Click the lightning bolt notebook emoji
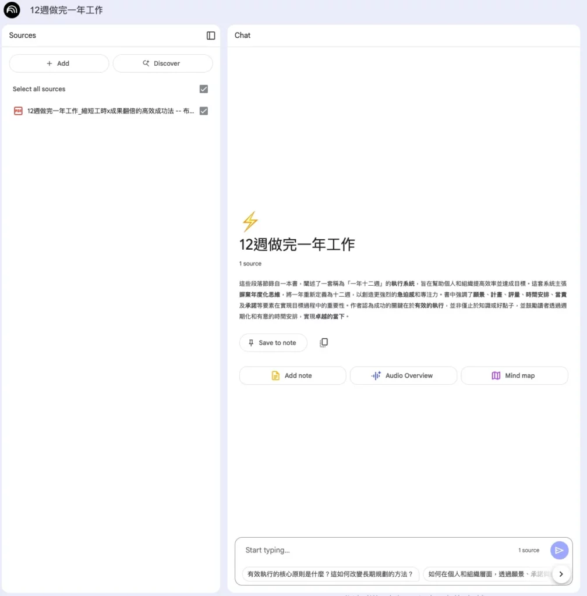The image size is (587, 596). click(x=250, y=222)
